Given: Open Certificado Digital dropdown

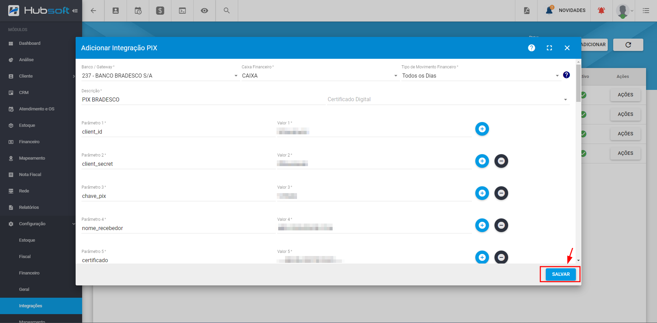Looking at the screenshot, I should (x=448, y=99).
